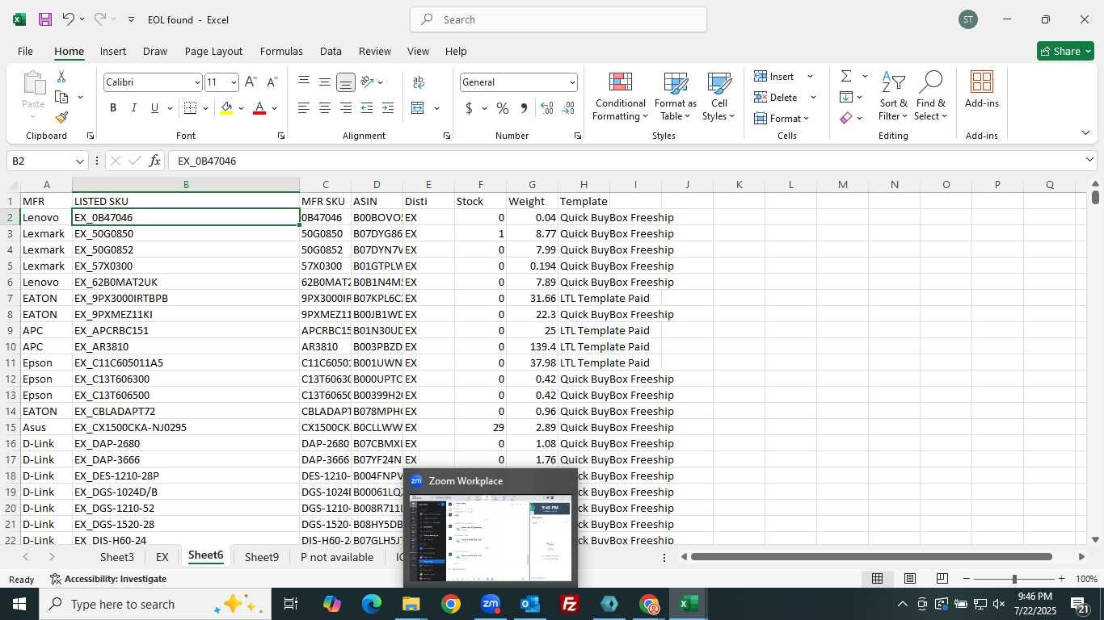
Task: Switch to Page Layout view icon
Action: coord(910,579)
